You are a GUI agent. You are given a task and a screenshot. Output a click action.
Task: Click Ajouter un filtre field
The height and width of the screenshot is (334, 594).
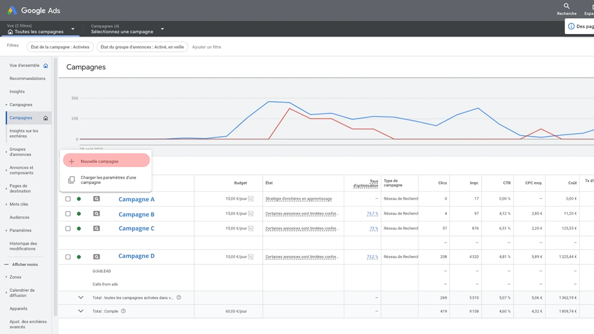click(x=206, y=47)
